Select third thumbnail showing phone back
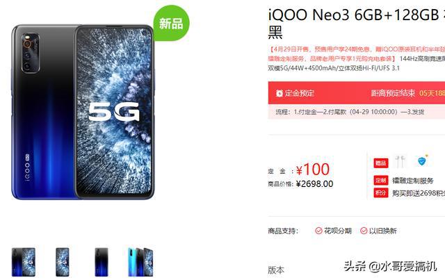Screen dimensions: 445x280 pyautogui.click(x=102, y=262)
